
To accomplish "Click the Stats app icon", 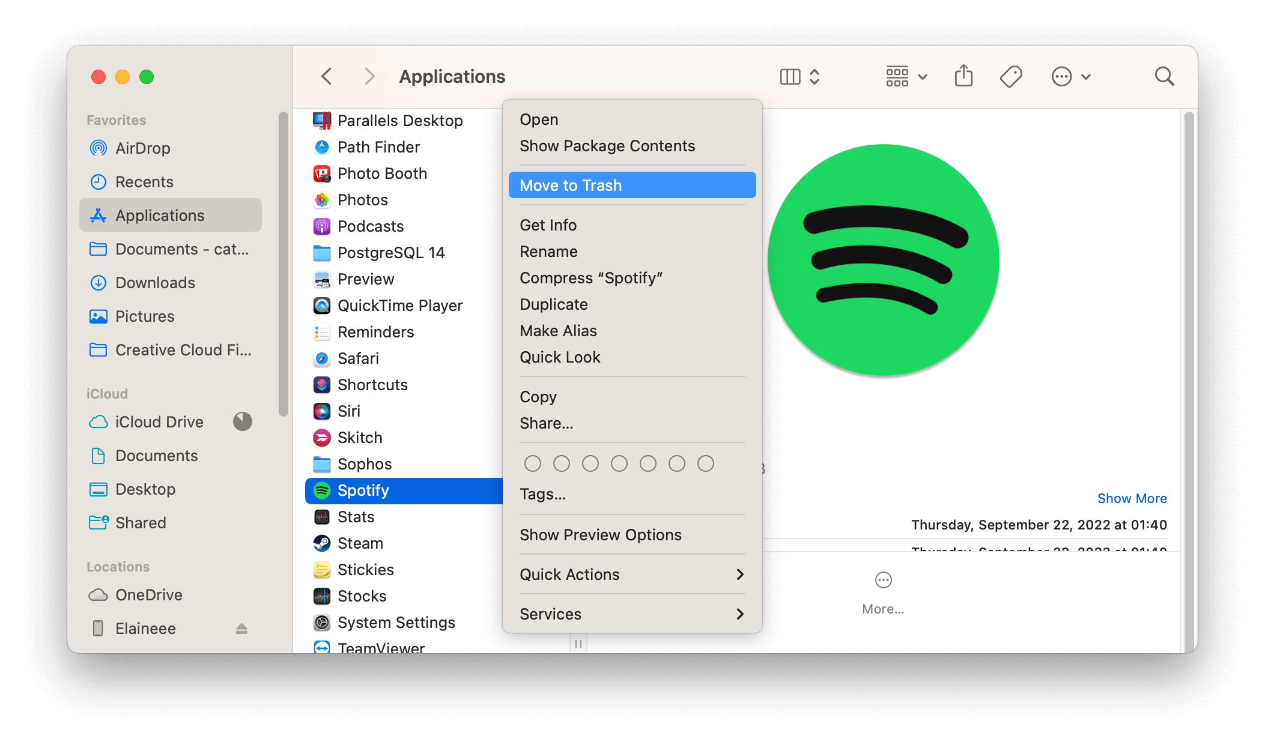I will (x=322, y=517).
